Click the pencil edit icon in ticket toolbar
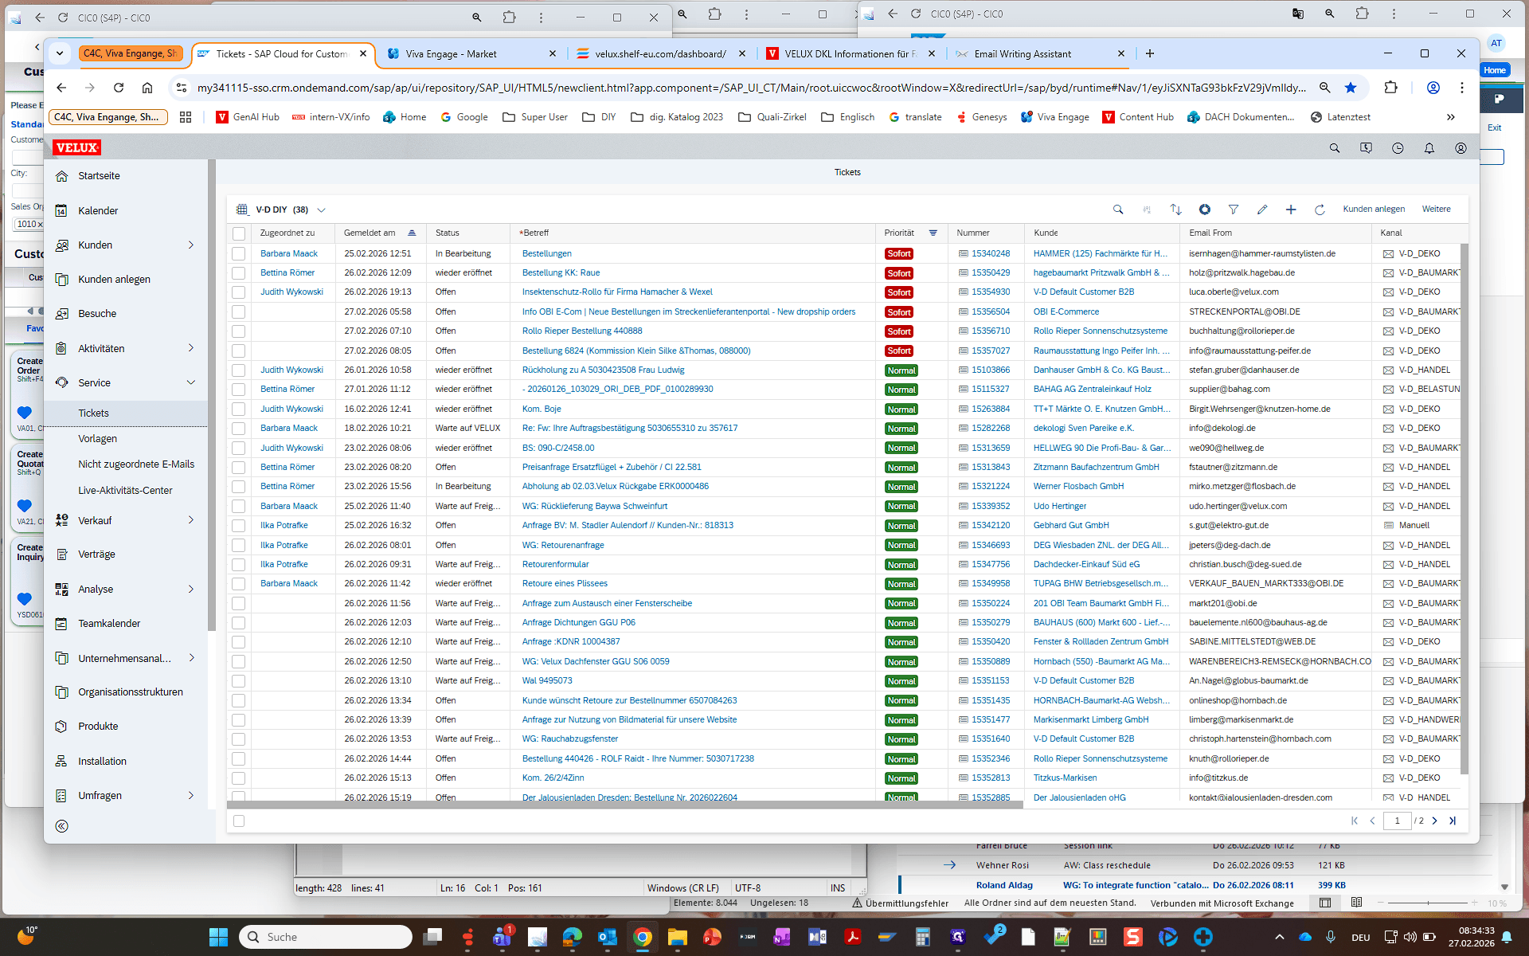 [x=1262, y=210]
